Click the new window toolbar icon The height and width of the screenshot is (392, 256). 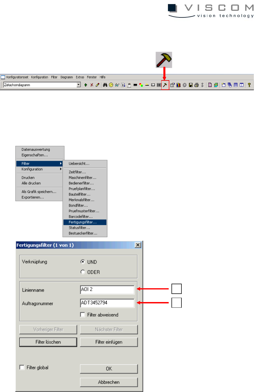(223, 85)
